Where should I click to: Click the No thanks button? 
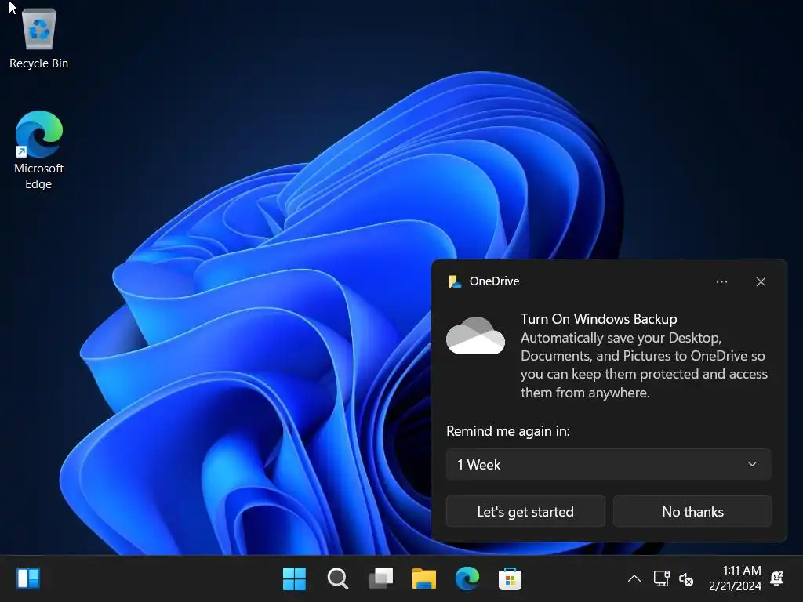(x=692, y=511)
